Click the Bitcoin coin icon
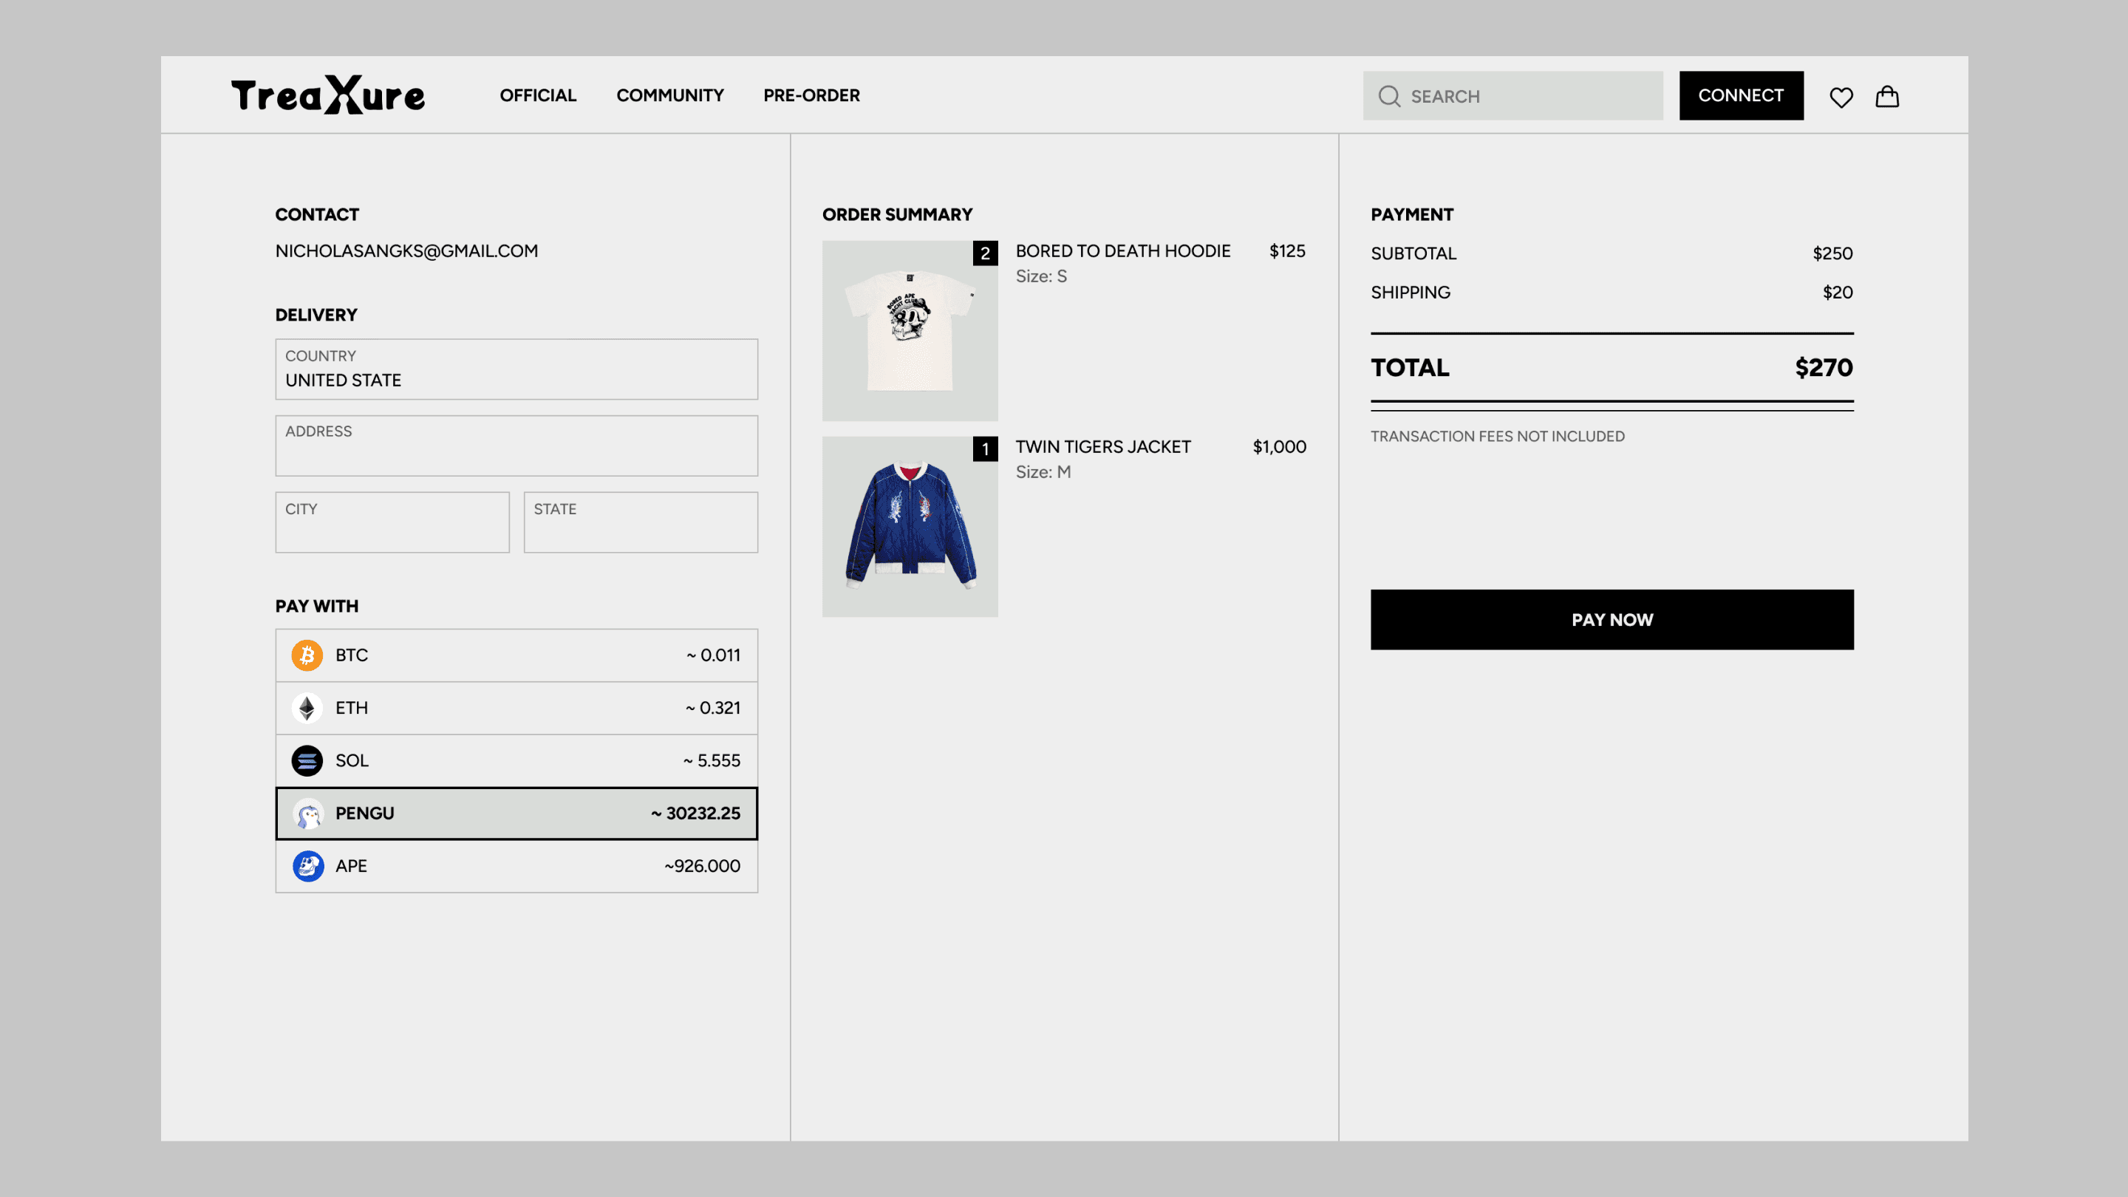The height and width of the screenshot is (1197, 2128). coord(307,655)
